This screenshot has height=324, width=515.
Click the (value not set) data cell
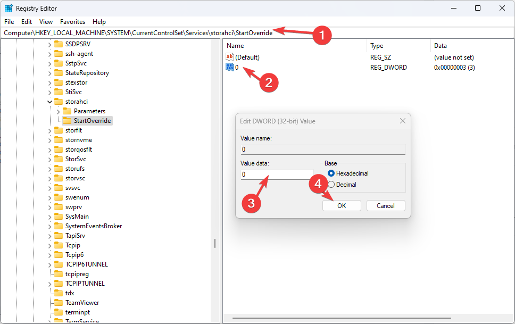click(454, 57)
